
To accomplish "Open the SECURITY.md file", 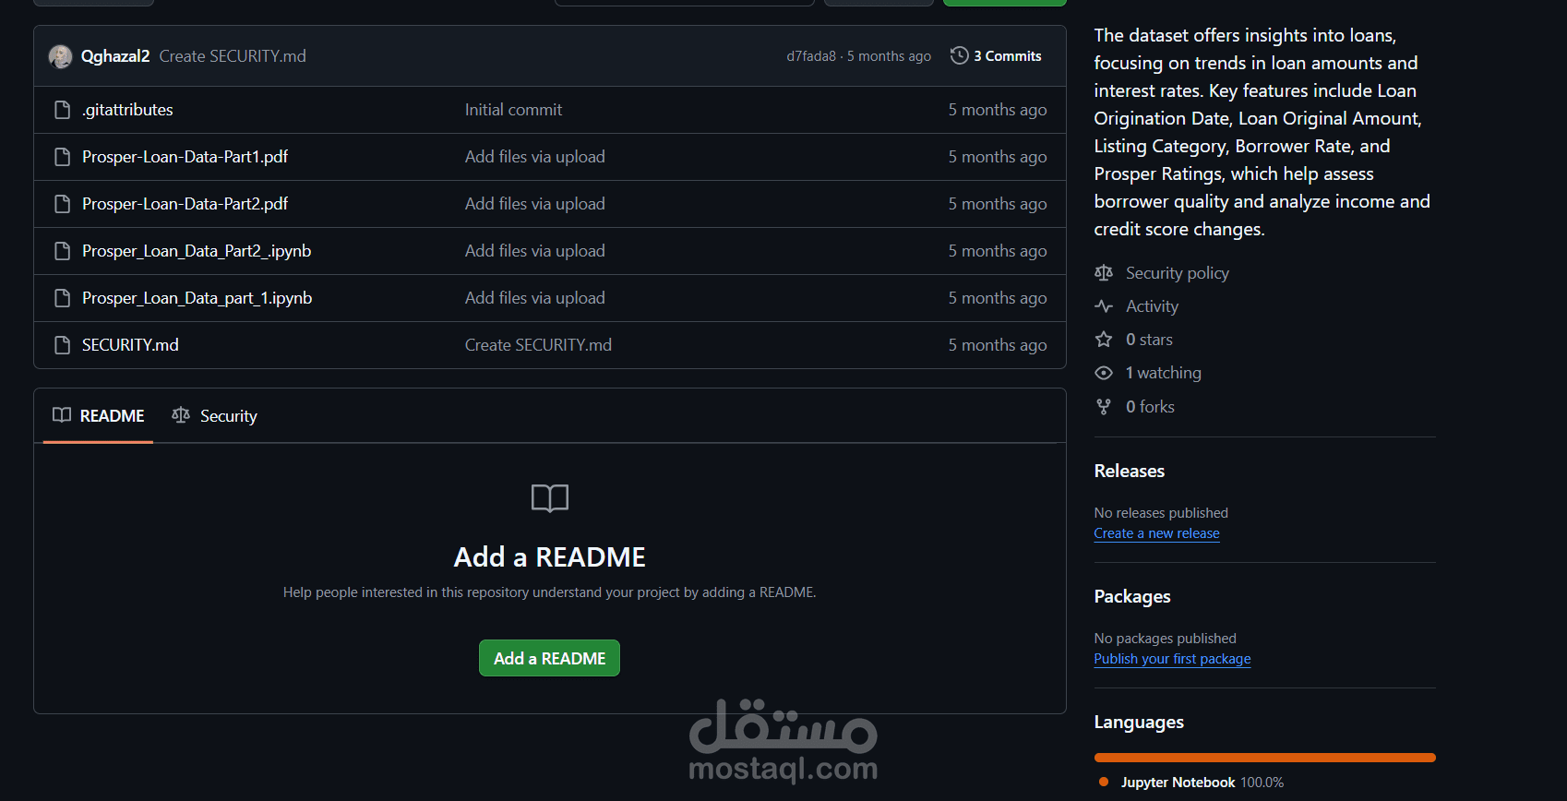I will pyautogui.click(x=130, y=345).
